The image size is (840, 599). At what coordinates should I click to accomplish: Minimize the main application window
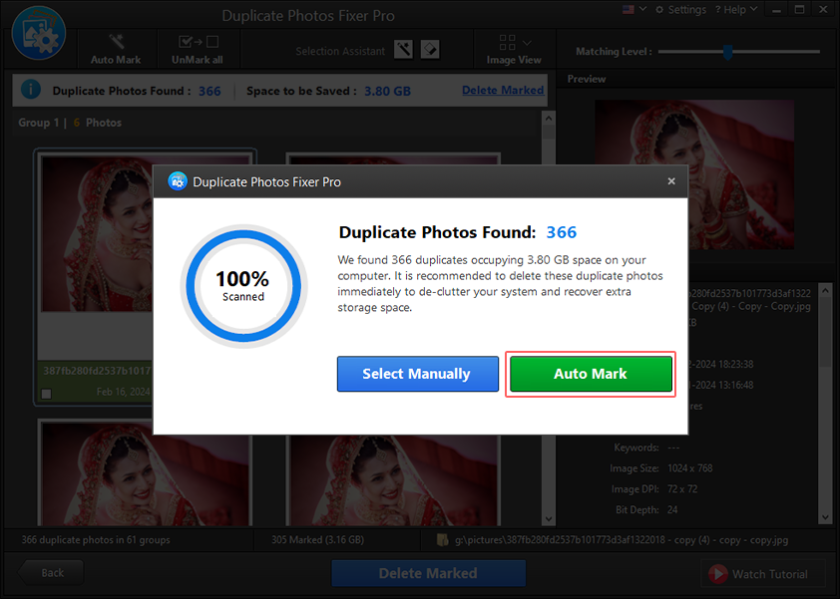tap(776, 10)
